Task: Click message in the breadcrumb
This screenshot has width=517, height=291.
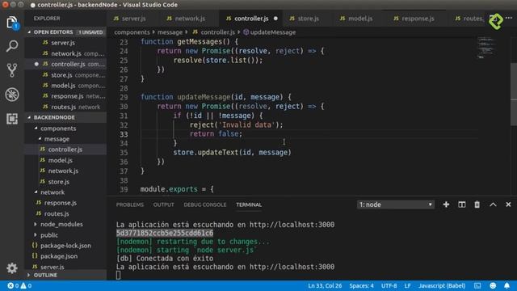Action: [170, 32]
